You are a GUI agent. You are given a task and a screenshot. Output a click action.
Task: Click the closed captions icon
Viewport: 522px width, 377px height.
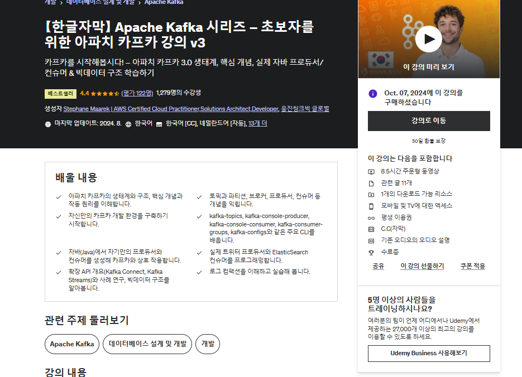(x=371, y=229)
